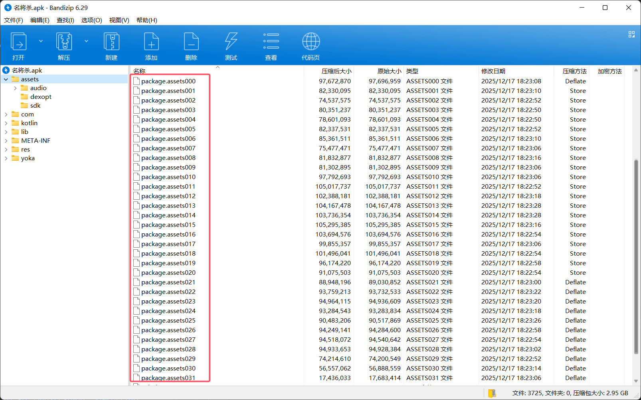Open the 查找(I) menu

65,20
